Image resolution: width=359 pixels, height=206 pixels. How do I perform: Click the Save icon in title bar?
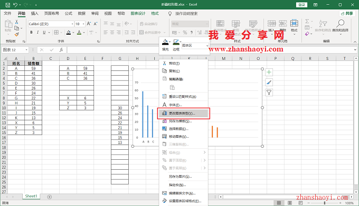point(8,5)
